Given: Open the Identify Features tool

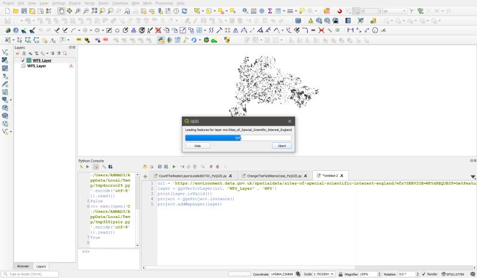Looking at the screenshot, I should [245, 11].
